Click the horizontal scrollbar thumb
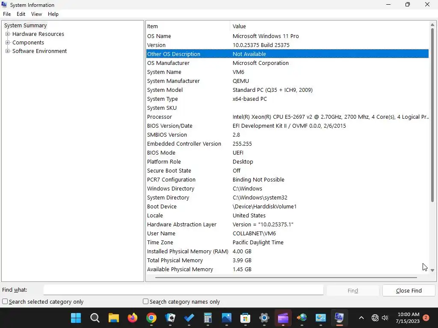Image resolution: width=438 pixels, height=328 pixels. (x=286, y=278)
